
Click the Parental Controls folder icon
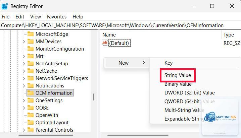click(31, 130)
